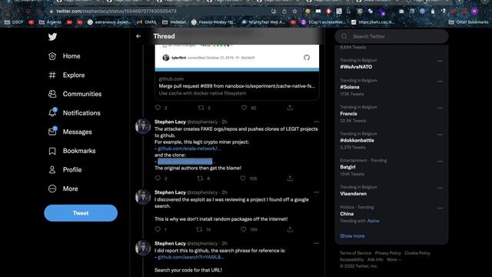Image resolution: width=492 pixels, height=277 pixels.
Task: Share the github card tweet
Action: [290, 108]
